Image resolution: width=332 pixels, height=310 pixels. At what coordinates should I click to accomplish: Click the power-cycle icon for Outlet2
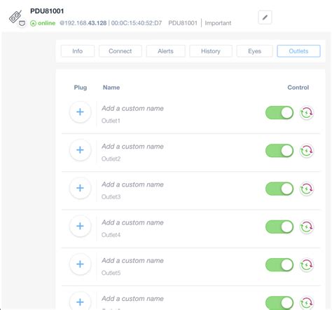pyautogui.click(x=306, y=151)
